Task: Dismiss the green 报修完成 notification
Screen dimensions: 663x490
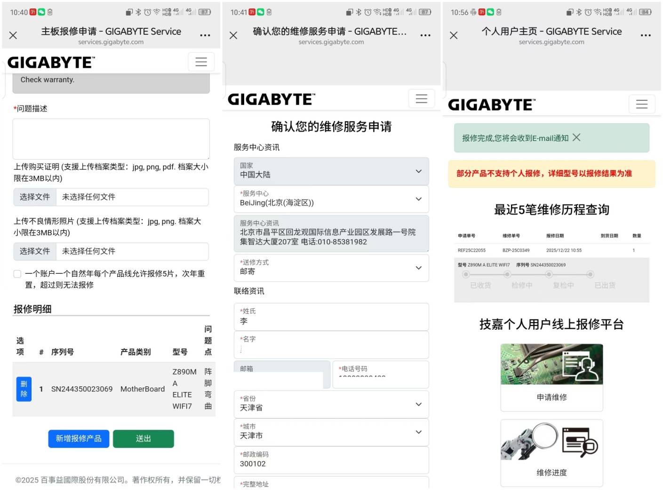Action: click(x=576, y=138)
